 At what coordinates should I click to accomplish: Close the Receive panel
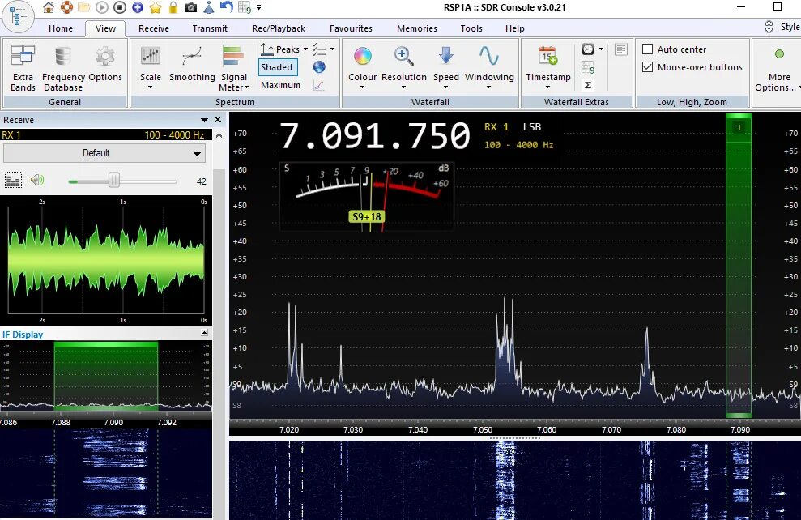click(x=218, y=120)
